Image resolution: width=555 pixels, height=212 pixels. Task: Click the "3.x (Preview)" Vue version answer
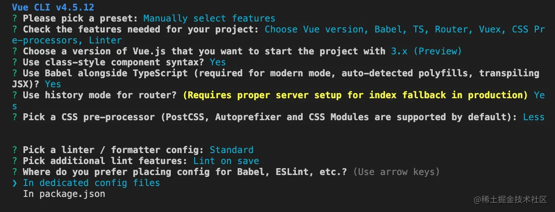click(x=426, y=52)
